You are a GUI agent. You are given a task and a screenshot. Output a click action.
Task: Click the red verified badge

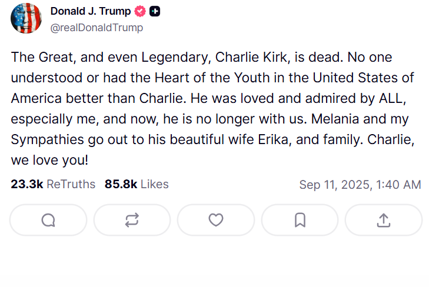tap(140, 11)
